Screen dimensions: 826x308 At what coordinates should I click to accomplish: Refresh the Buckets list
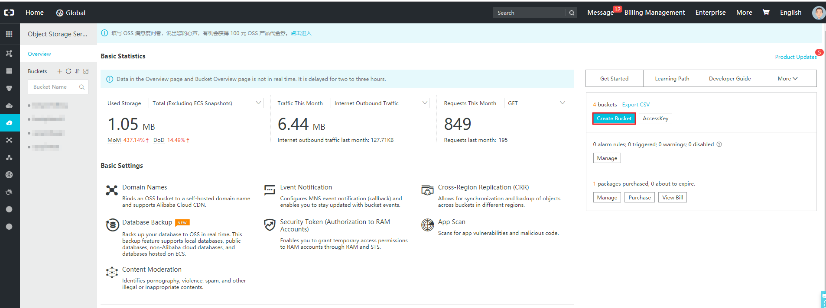[x=68, y=71]
